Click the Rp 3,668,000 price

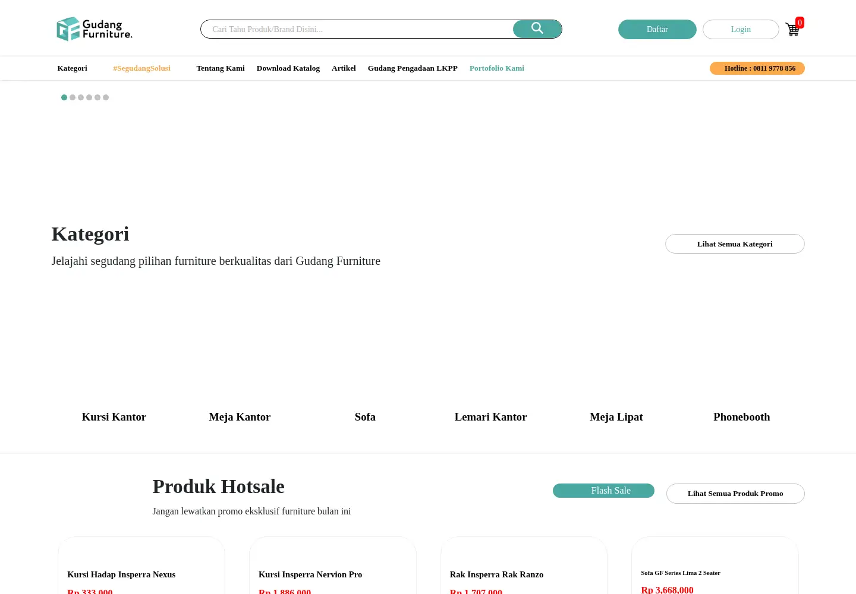tap(667, 589)
